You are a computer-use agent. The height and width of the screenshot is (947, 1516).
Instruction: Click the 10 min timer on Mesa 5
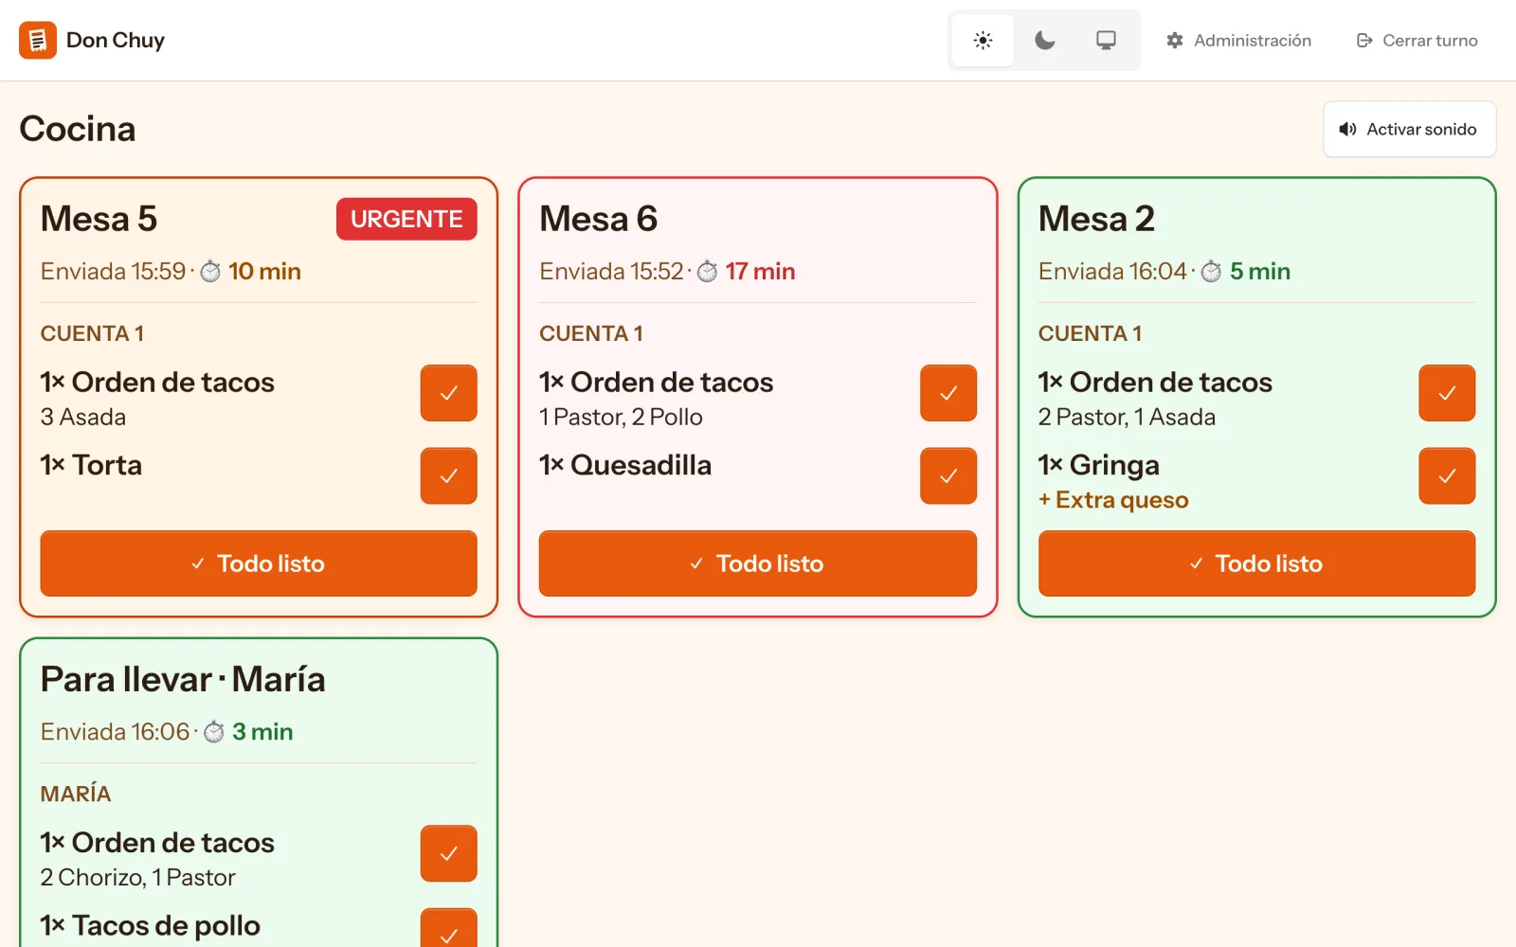264,272
